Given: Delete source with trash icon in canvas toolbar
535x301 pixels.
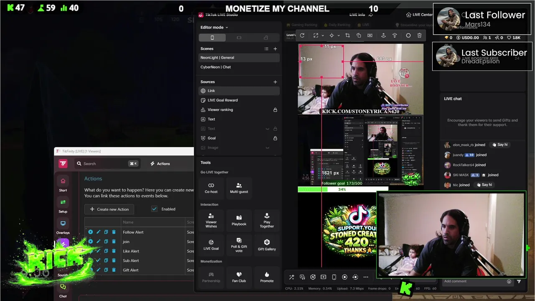Looking at the screenshot, I should (420, 36).
